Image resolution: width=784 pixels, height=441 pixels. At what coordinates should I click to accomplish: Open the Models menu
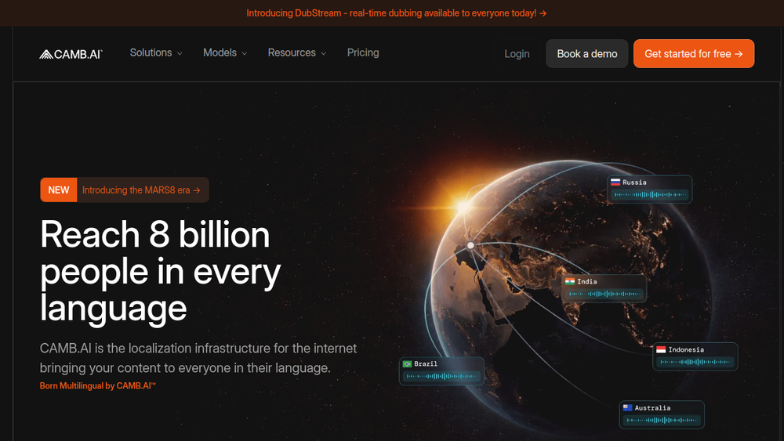tap(225, 53)
